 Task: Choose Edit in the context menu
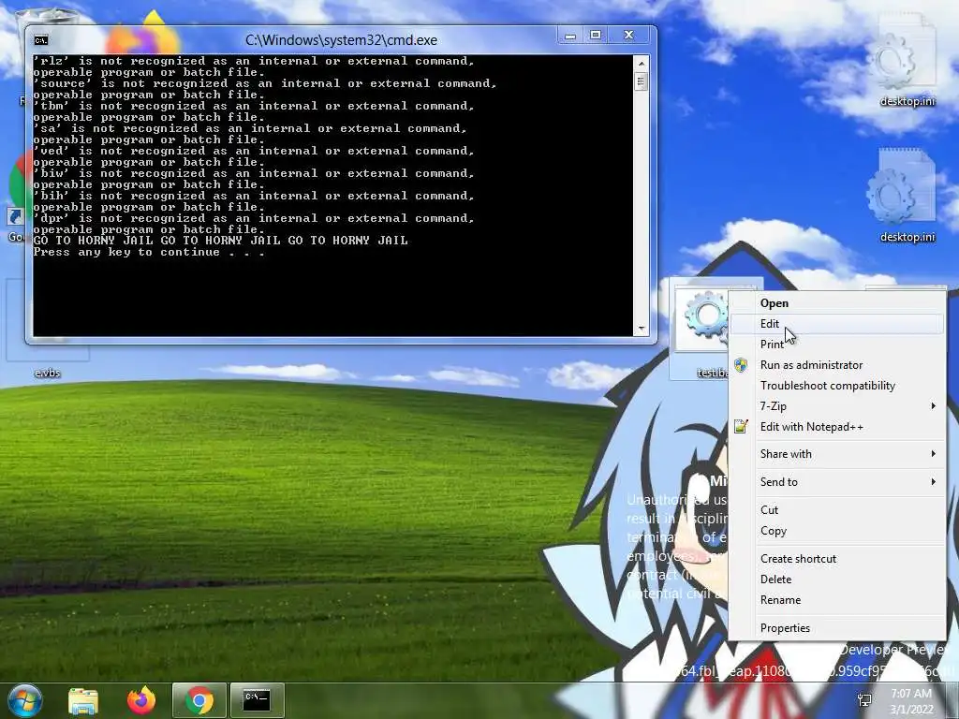(x=836, y=324)
